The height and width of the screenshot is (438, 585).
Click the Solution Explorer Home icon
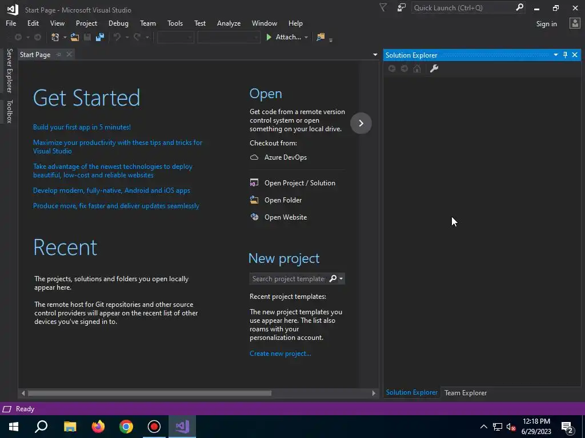coord(417,68)
